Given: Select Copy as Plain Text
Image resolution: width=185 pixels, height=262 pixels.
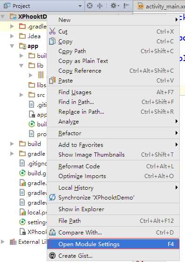Looking at the screenshot, I should 114,61.
